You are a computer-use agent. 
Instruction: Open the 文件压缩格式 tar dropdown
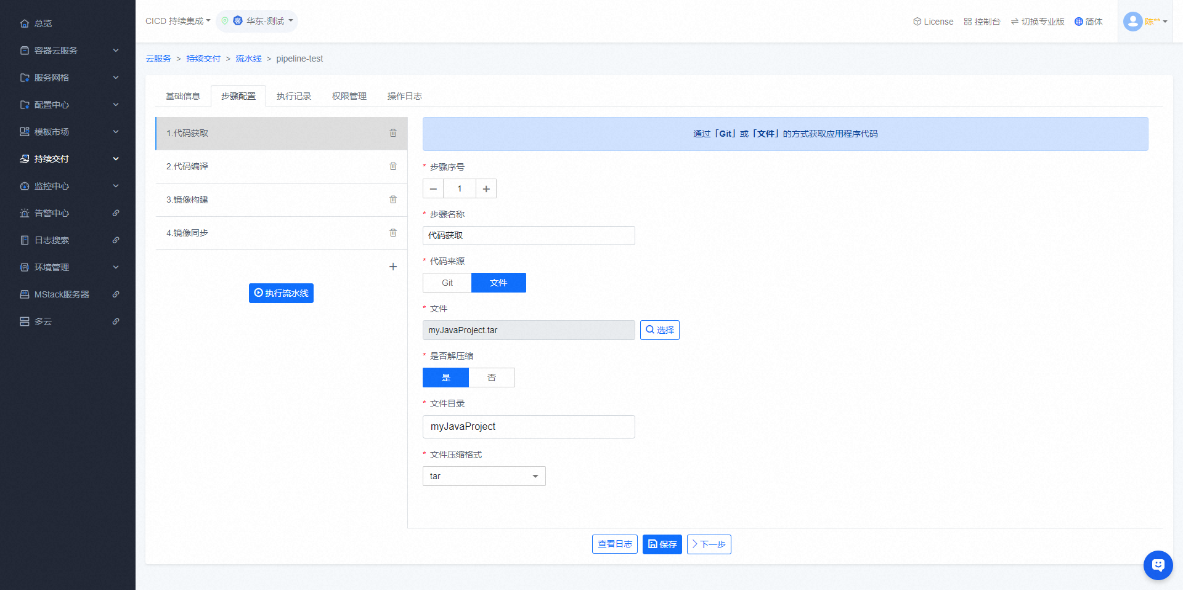click(484, 476)
